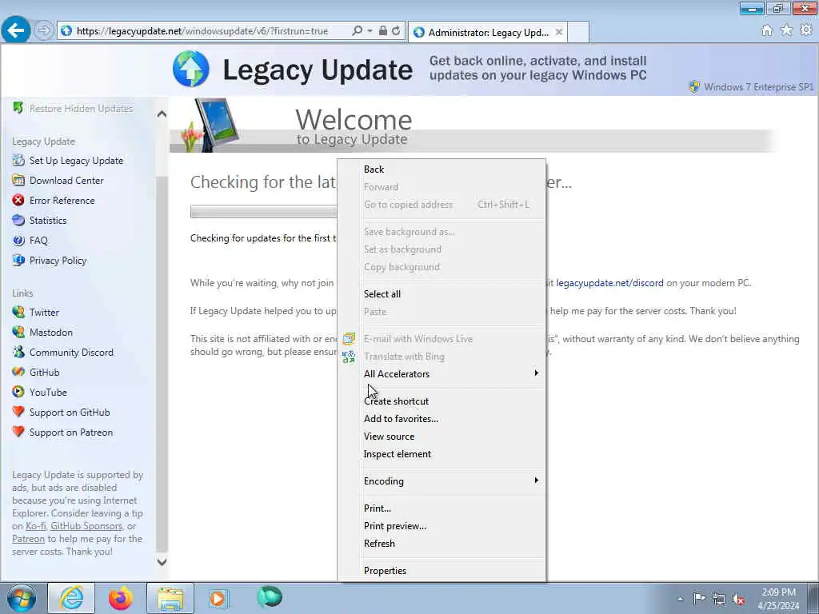Open the legacyupdate.net/discord link
819x614 pixels.
(x=609, y=283)
